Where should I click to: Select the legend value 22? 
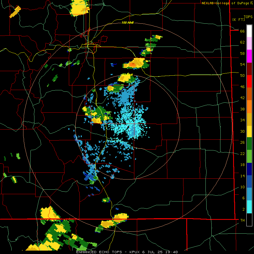tap(242, 154)
